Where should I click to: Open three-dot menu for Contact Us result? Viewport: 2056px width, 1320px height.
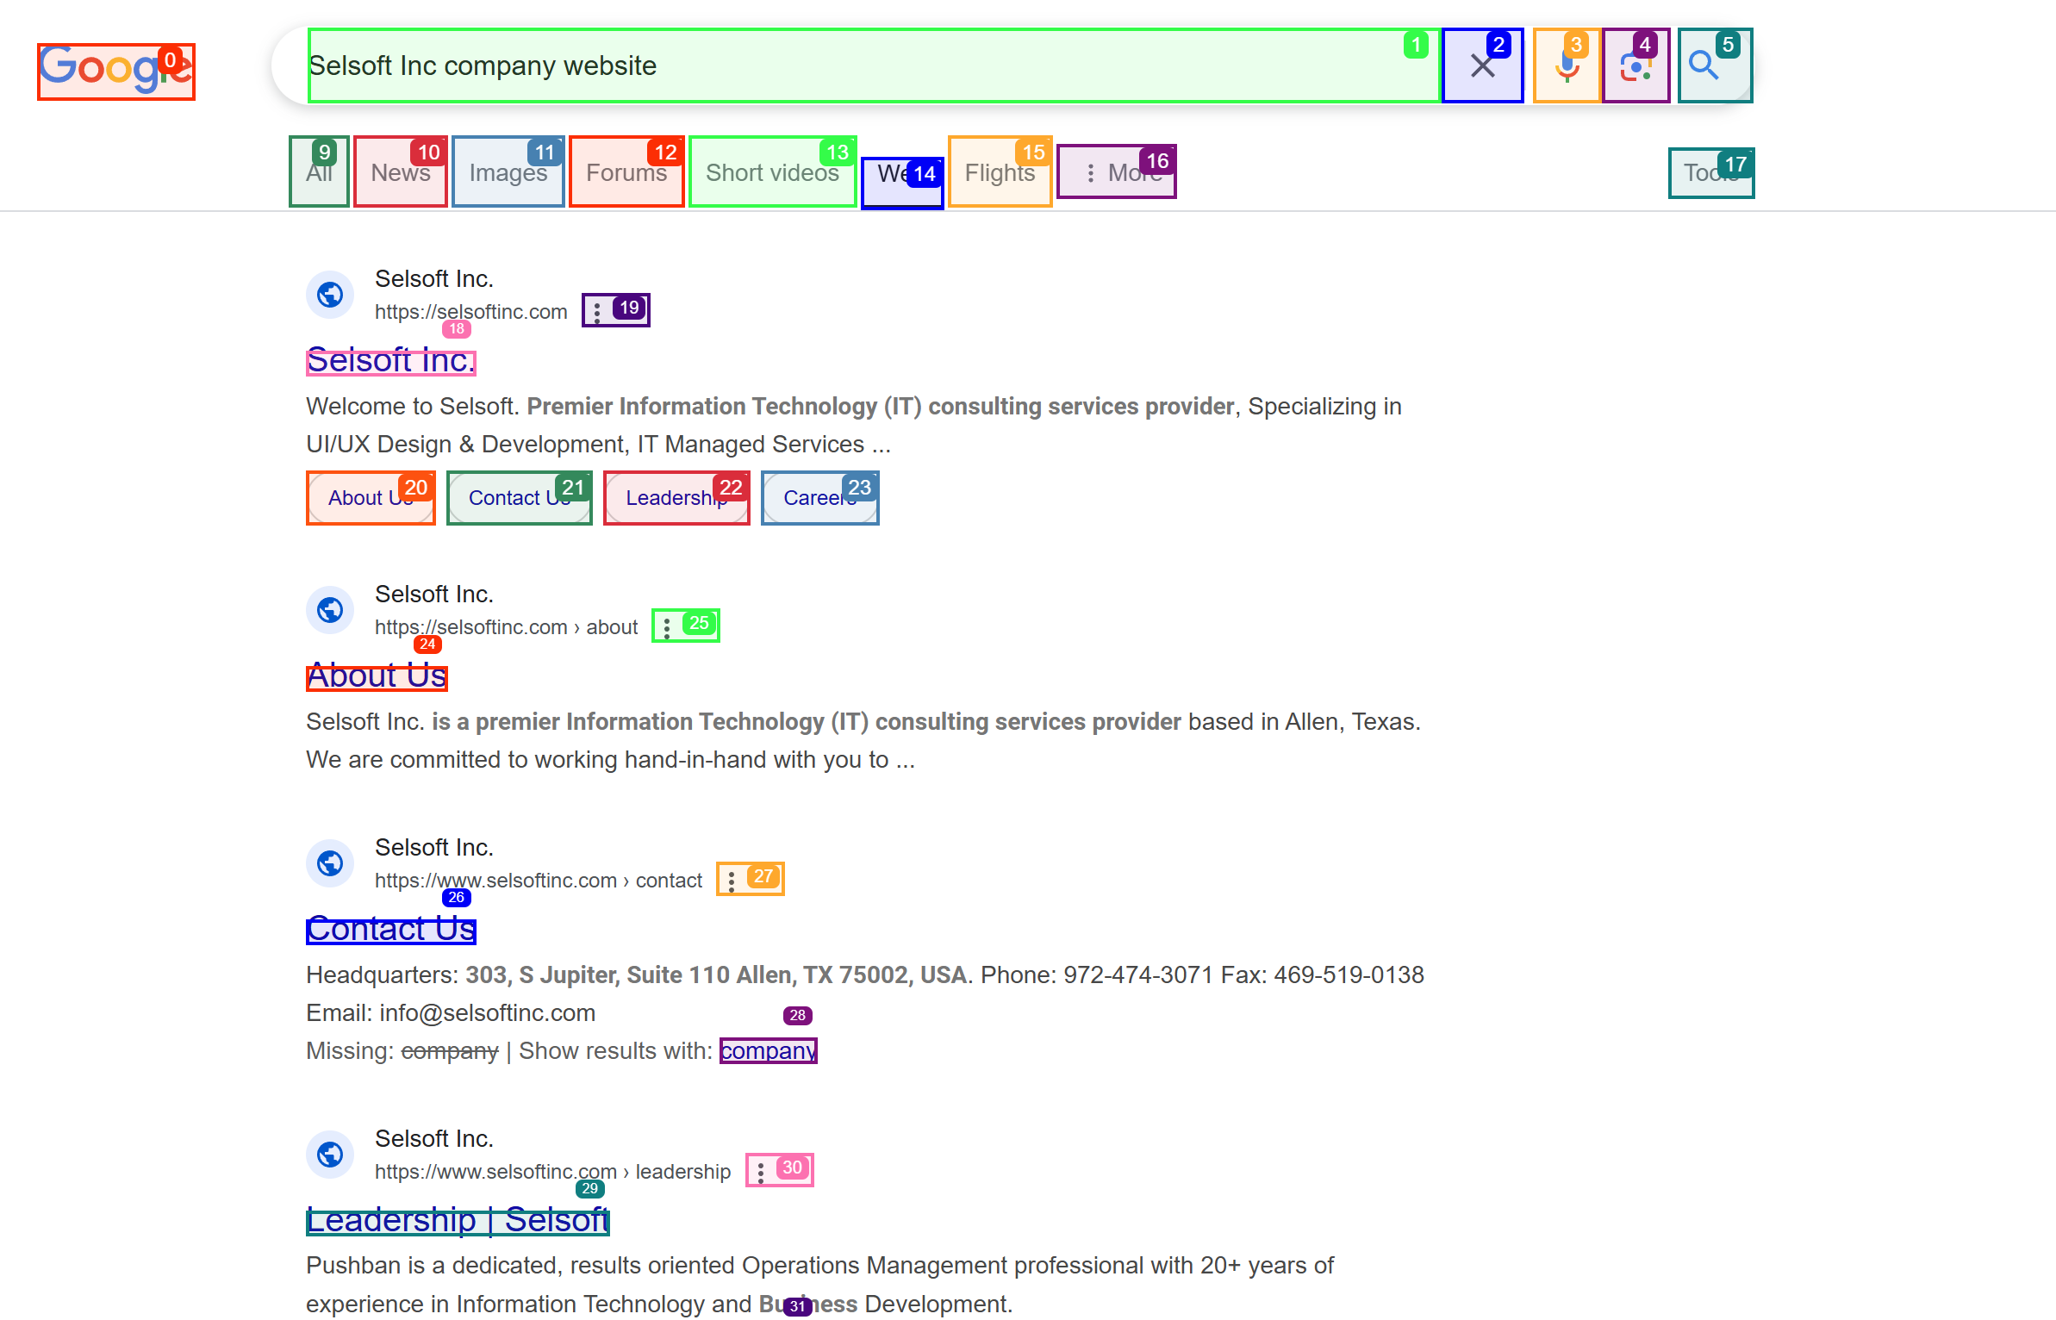[x=733, y=880]
